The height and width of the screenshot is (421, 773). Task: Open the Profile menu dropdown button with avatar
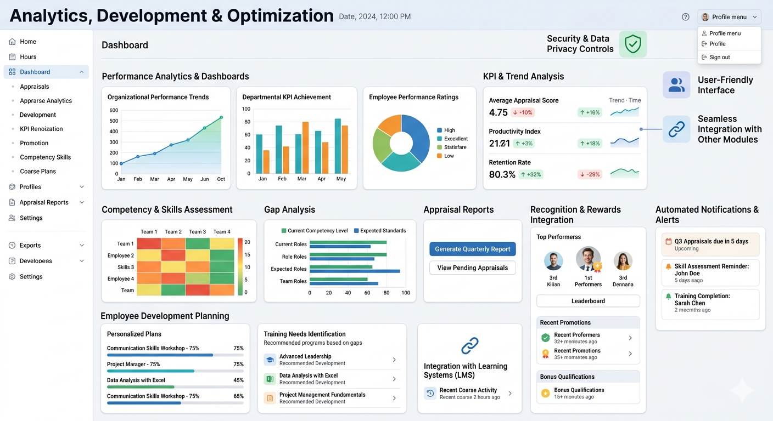pyautogui.click(x=729, y=17)
